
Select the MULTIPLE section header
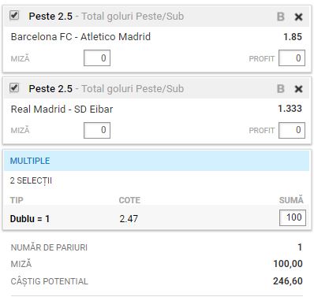pyautogui.click(x=156, y=161)
